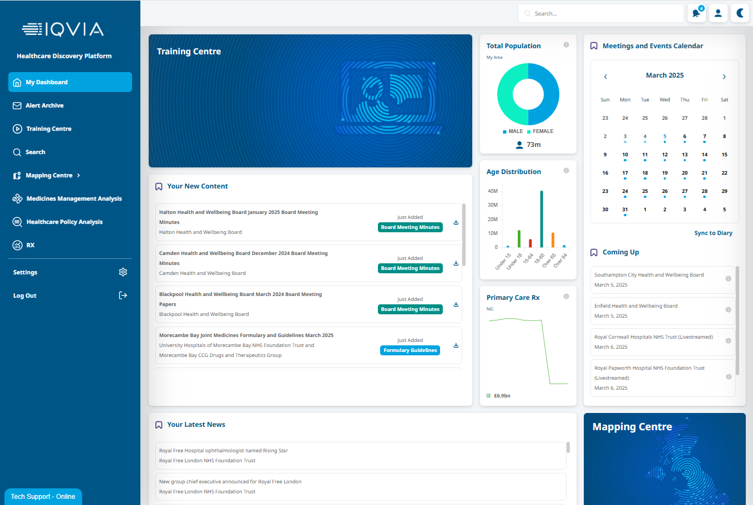Click the Primary Care Rx info icon

click(x=566, y=297)
